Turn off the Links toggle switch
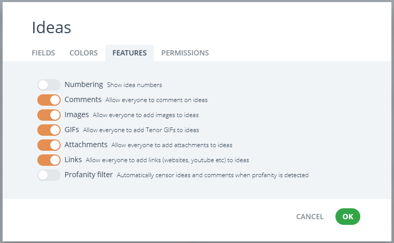 click(x=49, y=160)
